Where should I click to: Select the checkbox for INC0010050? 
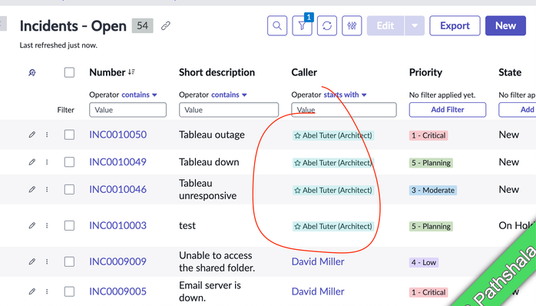69,135
